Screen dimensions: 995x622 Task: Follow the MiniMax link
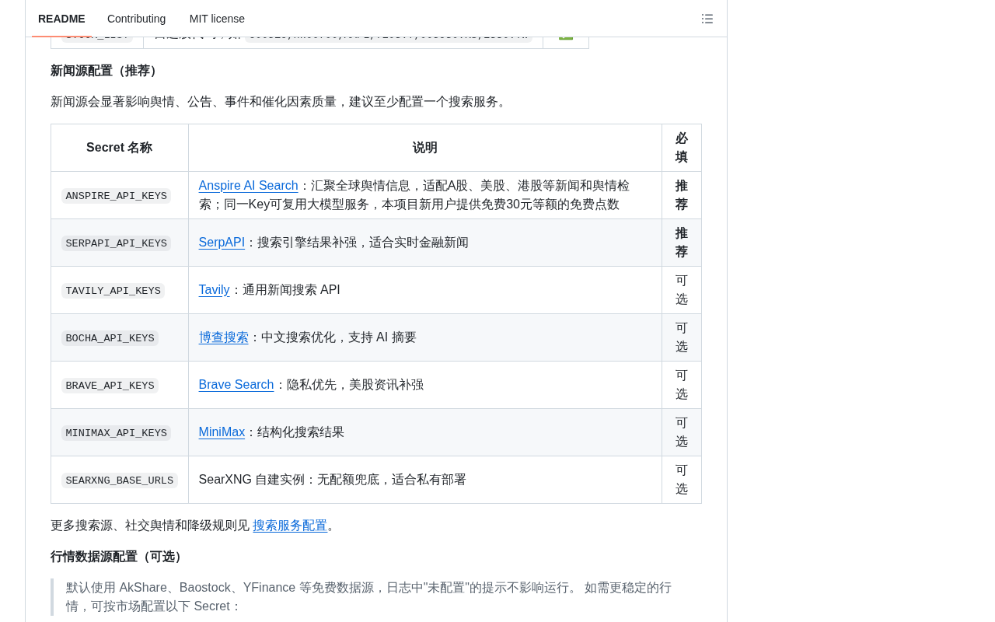point(222,432)
